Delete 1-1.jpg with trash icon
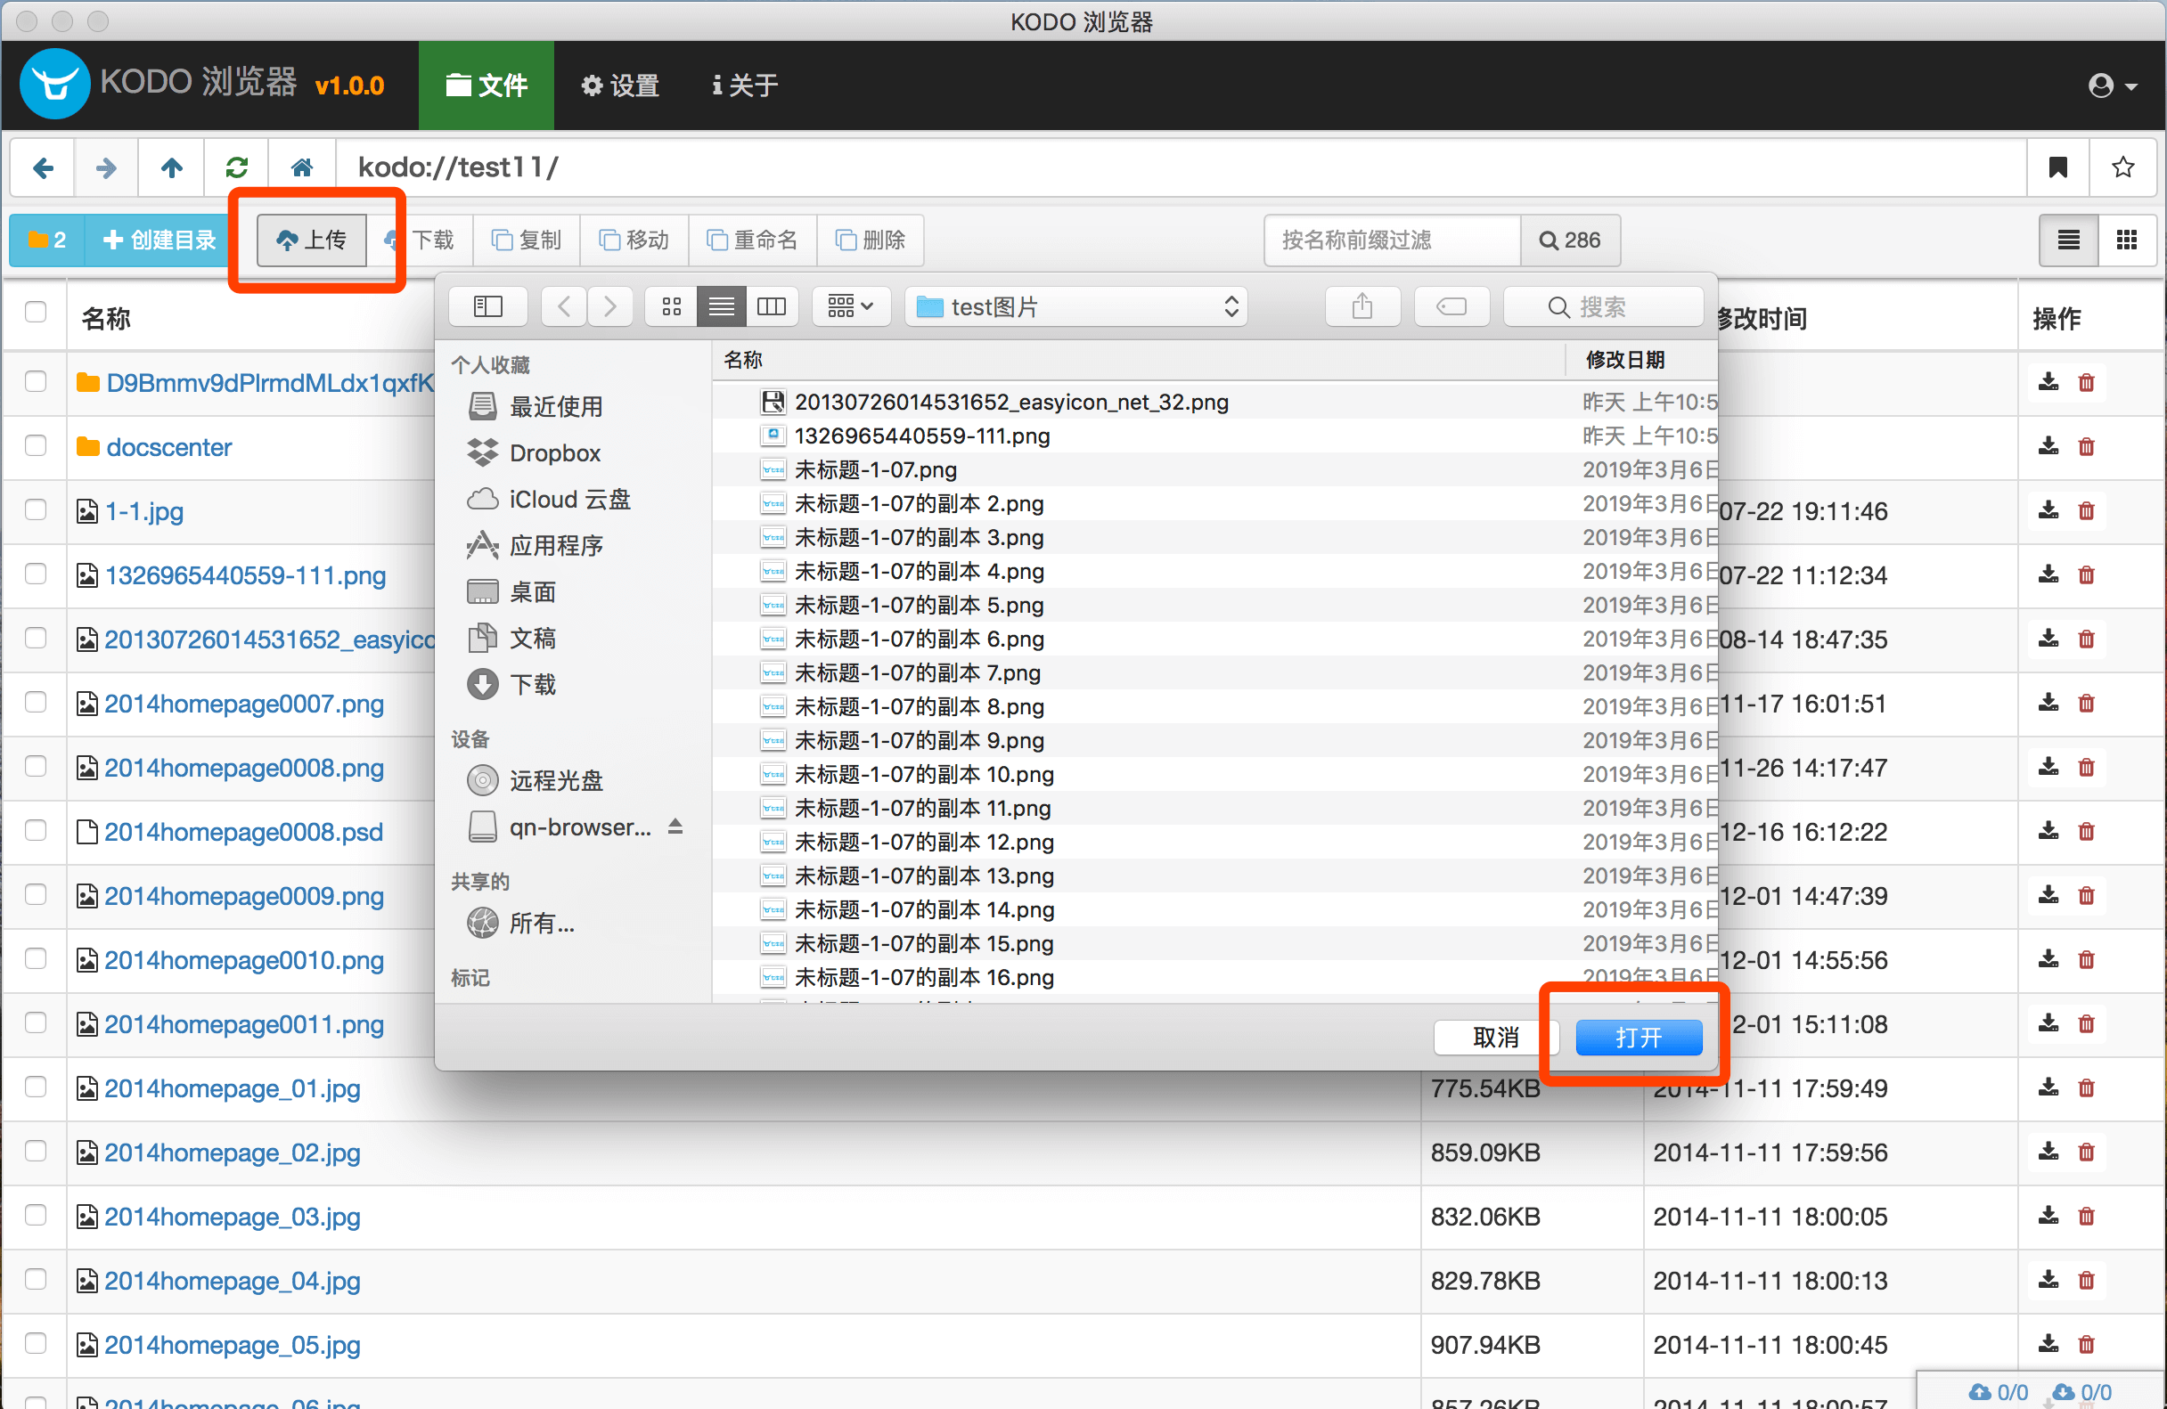This screenshot has width=2167, height=1409. pos(2087,510)
